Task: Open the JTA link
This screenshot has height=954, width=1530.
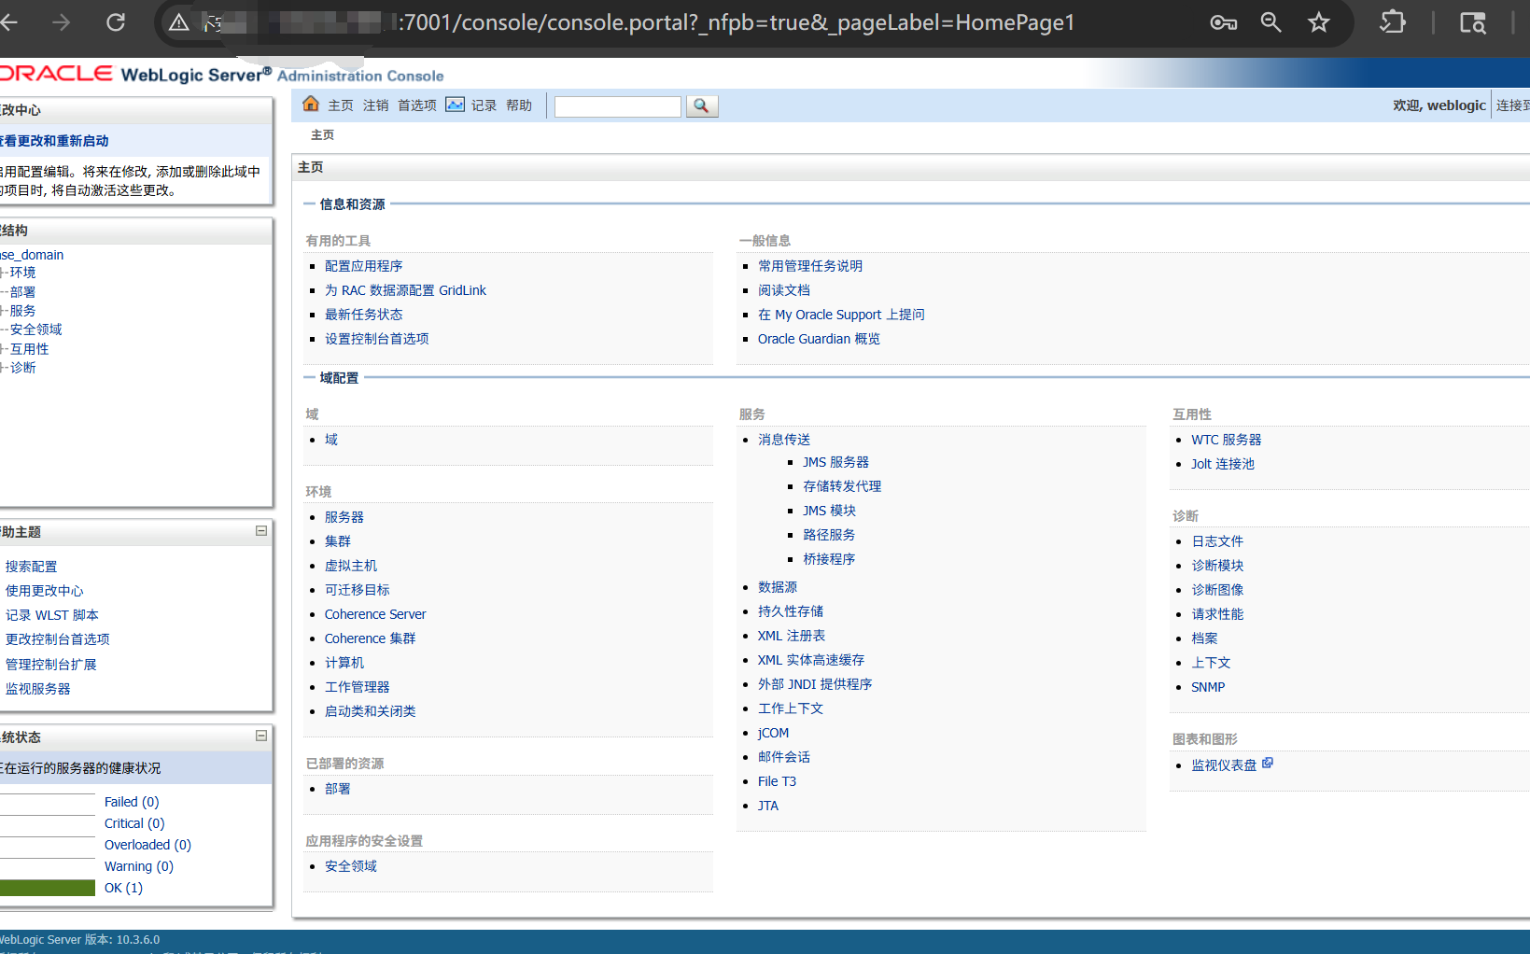Action: tap(767, 806)
